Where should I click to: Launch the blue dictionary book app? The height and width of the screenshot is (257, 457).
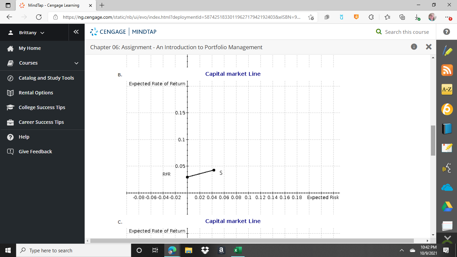click(447, 128)
